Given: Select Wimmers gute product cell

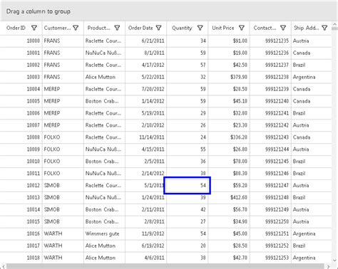Looking at the screenshot, I should [x=104, y=233].
